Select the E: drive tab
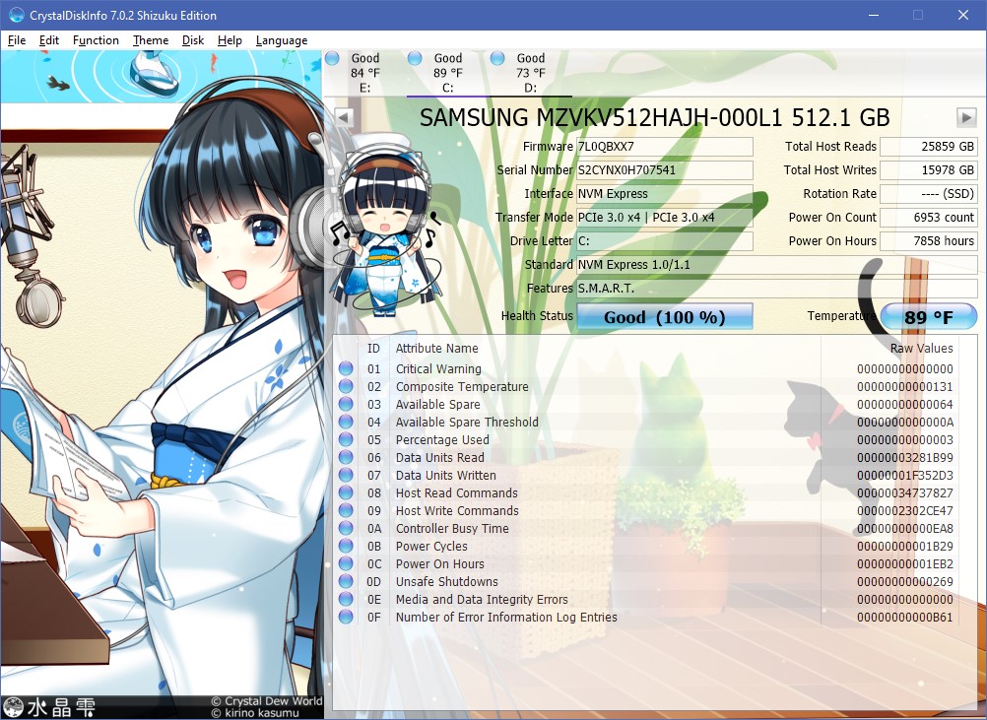 (365, 73)
